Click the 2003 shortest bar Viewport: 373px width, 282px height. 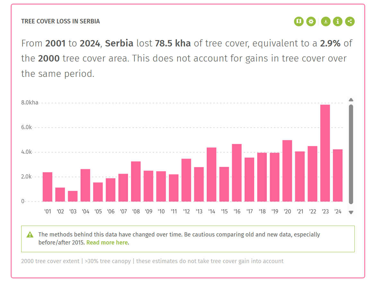(x=73, y=196)
